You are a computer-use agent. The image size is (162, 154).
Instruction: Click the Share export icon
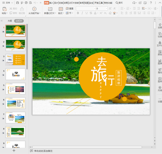140,3
